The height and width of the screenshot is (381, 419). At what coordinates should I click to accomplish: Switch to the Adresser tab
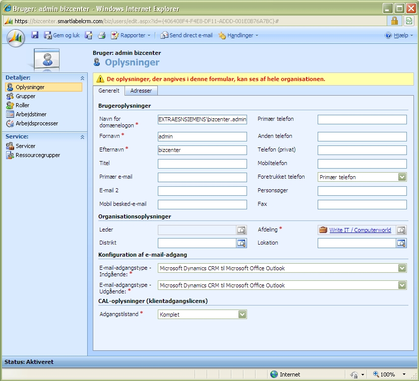point(141,91)
